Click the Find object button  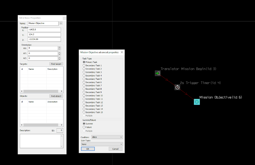click(x=56, y=96)
